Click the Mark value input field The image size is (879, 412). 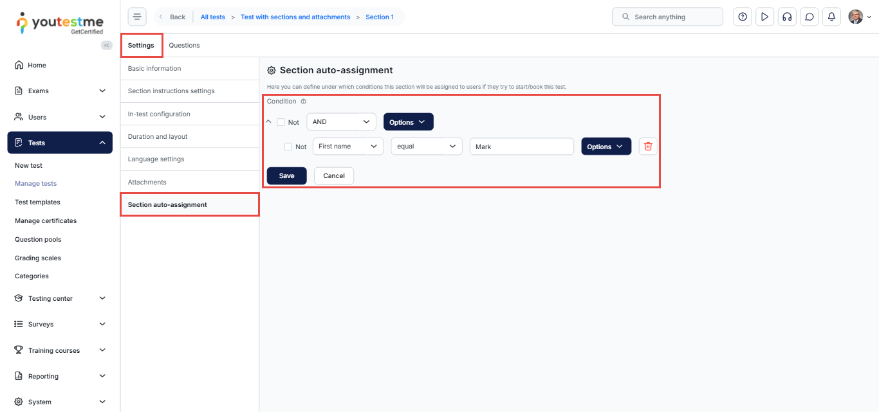pos(521,147)
